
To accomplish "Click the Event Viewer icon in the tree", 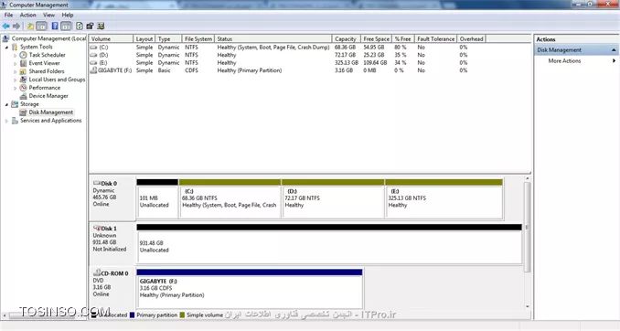I will click(x=24, y=63).
